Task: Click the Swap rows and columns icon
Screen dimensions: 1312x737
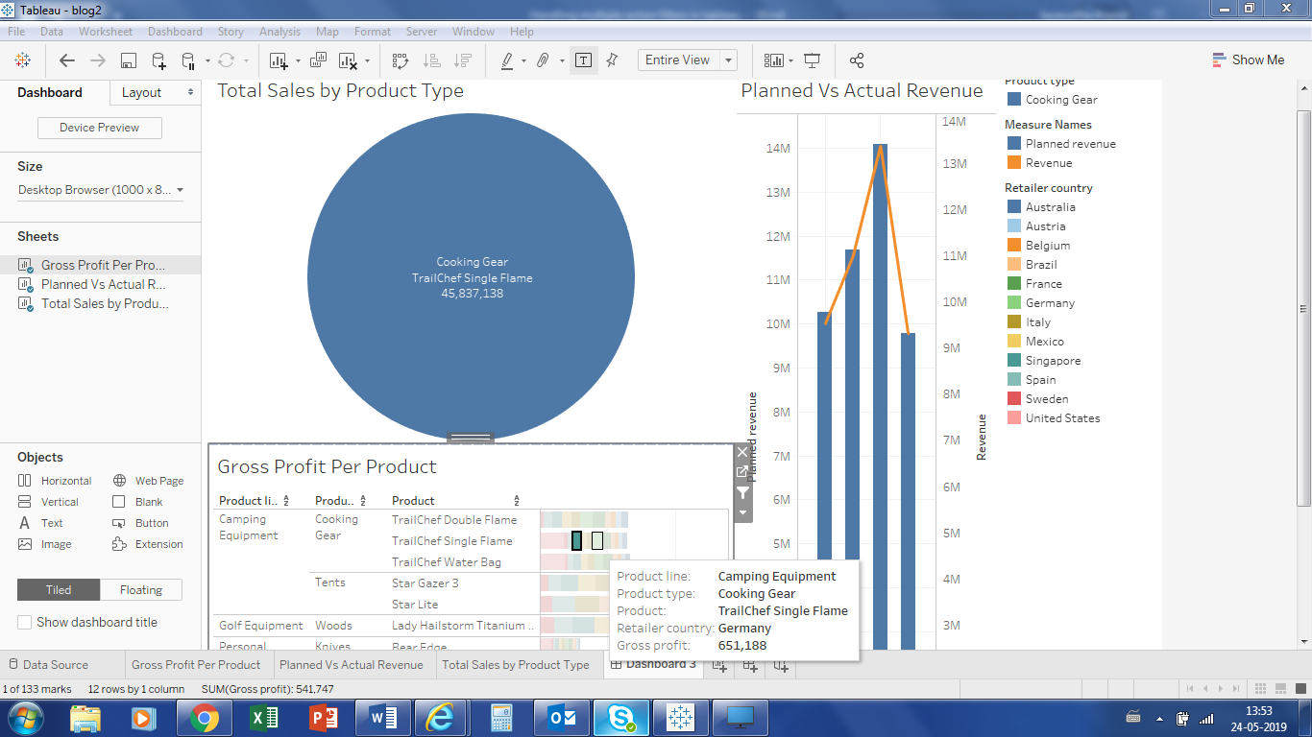Action: pos(401,60)
